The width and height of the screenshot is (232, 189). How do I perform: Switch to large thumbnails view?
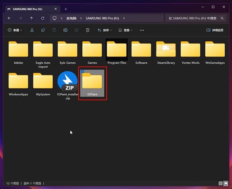(x=226, y=183)
